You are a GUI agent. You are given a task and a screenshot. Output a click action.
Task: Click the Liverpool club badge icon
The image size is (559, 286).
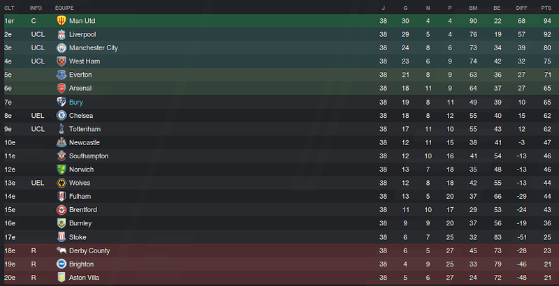click(x=61, y=34)
